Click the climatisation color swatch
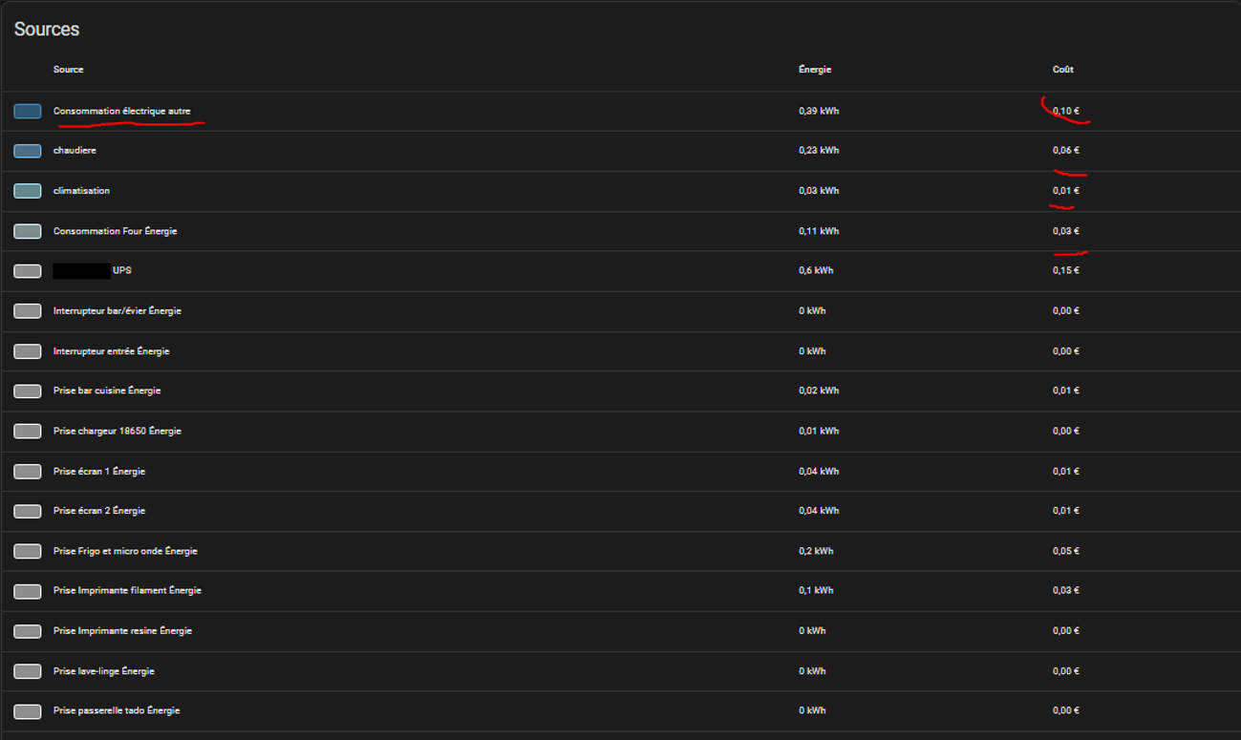 (x=28, y=191)
